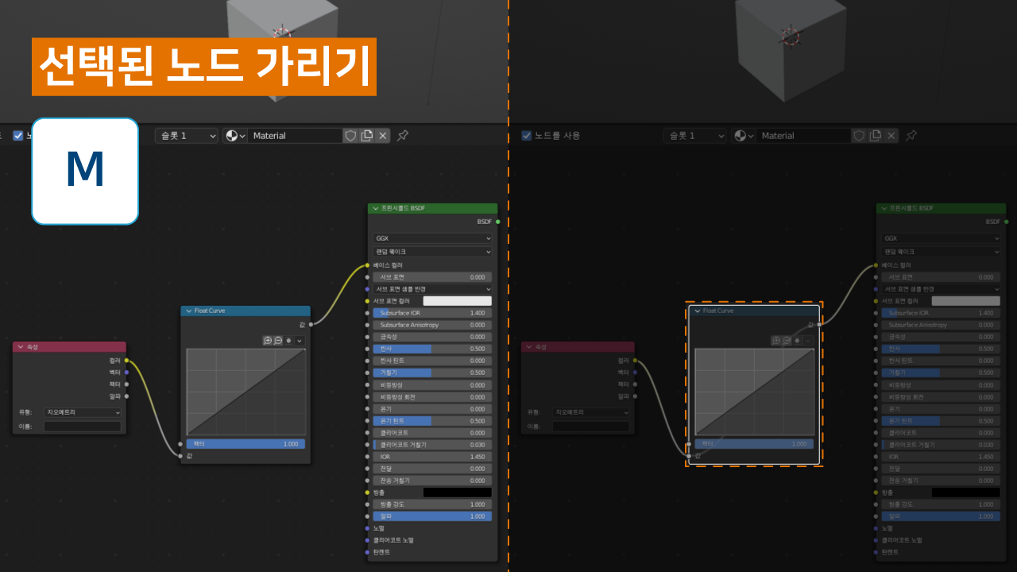
Task: Pin the node tree in the left header
Action: pos(403,136)
